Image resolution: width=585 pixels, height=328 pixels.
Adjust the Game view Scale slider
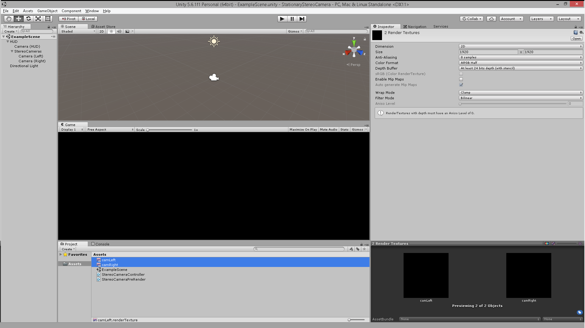[x=148, y=130]
